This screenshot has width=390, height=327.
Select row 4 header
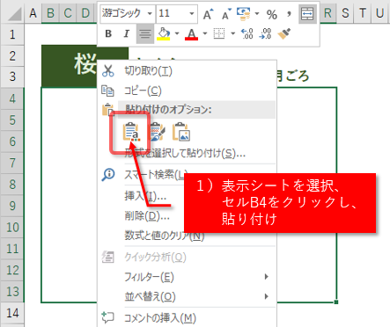point(12,98)
